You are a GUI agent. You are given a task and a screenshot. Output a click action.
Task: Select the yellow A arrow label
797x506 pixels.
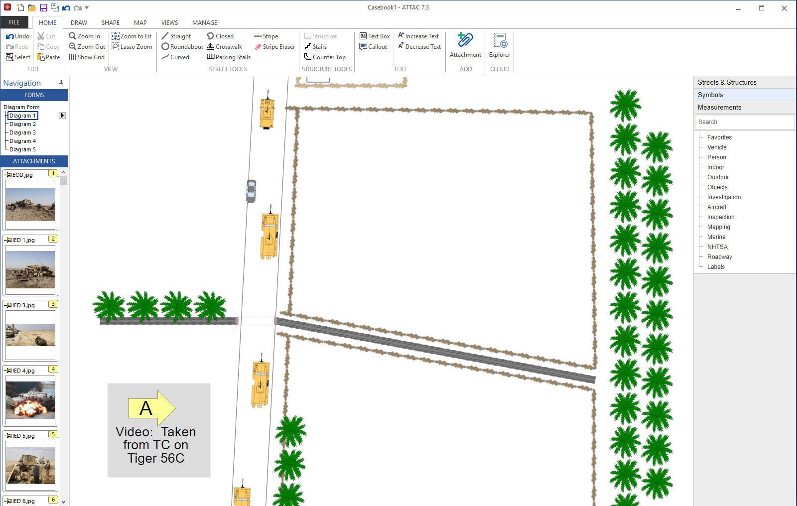(x=152, y=408)
